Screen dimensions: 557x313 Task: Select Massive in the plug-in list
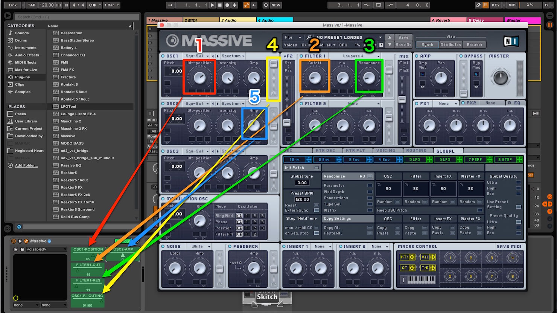pos(68,136)
